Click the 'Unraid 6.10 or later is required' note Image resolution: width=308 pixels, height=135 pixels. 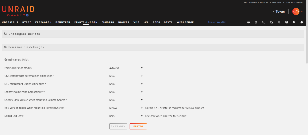tap(175, 108)
